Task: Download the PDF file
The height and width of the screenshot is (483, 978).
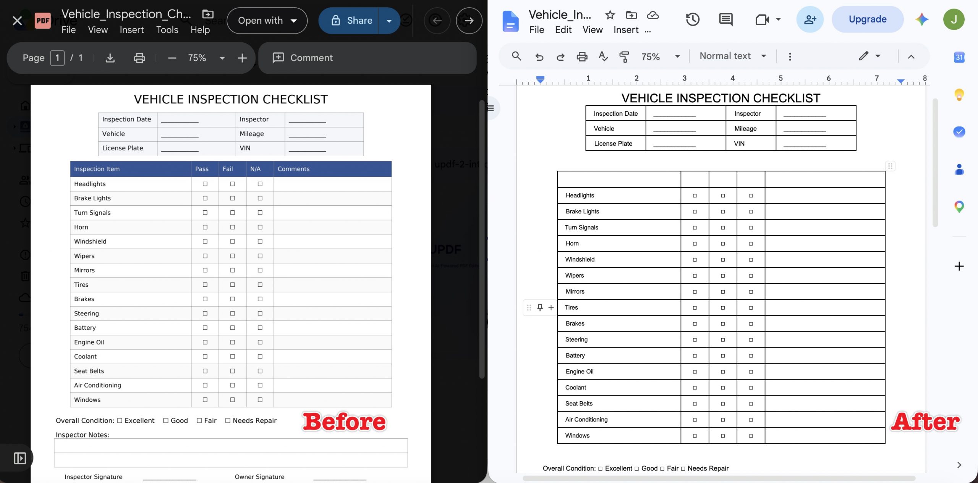Action: click(110, 58)
